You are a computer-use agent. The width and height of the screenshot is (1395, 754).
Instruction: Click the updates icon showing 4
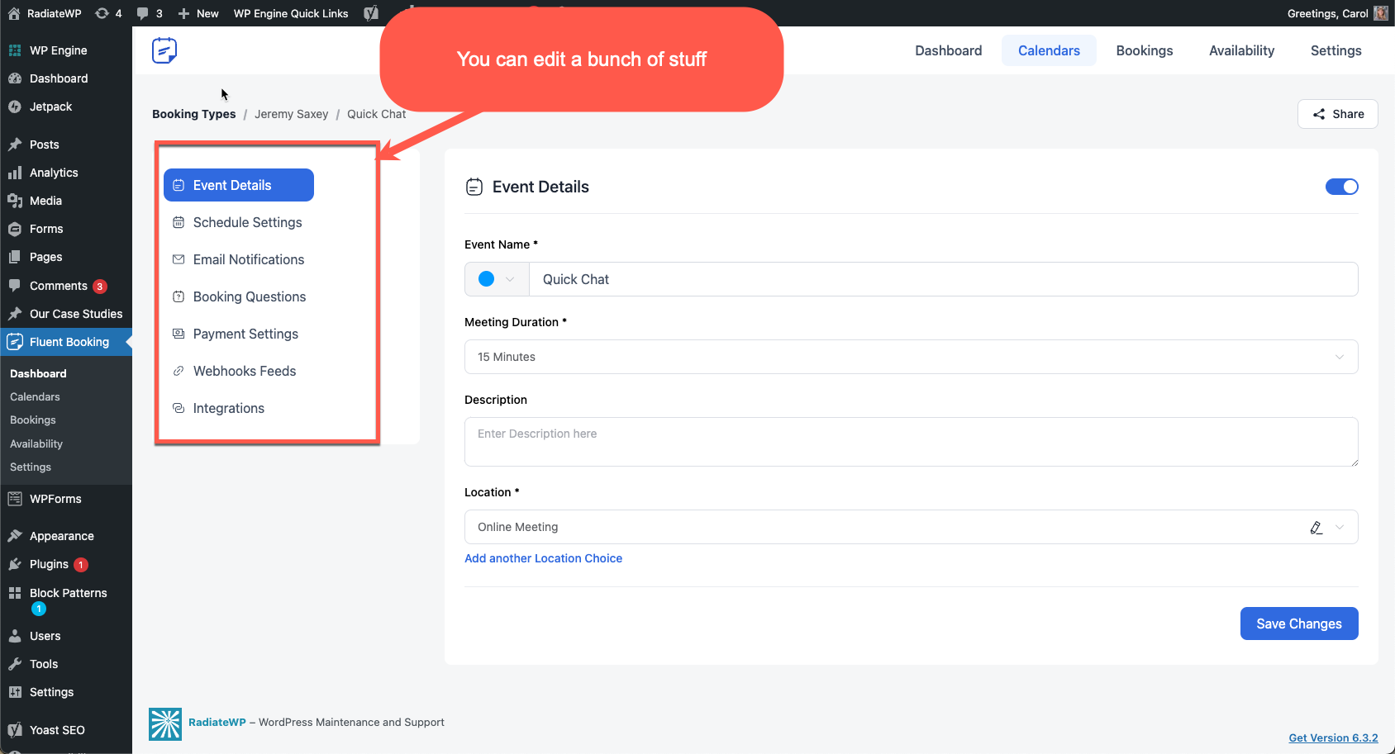(108, 13)
